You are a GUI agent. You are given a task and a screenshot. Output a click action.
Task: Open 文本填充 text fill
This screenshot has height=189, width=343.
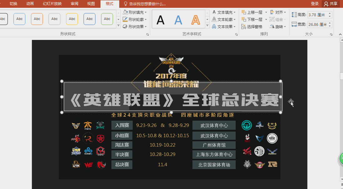(224, 12)
